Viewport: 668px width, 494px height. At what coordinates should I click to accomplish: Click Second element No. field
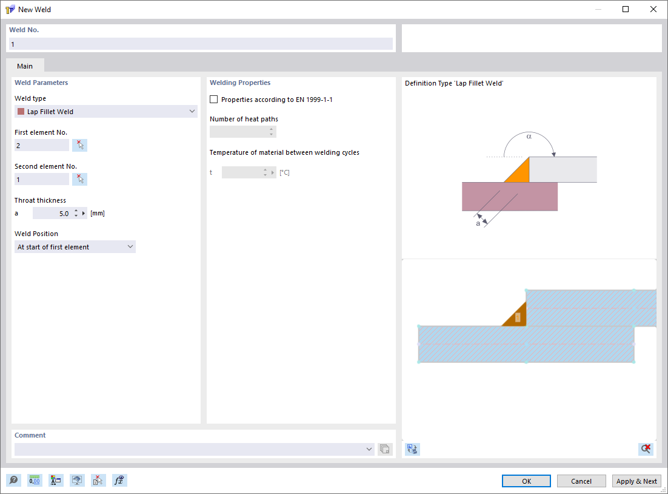point(42,180)
